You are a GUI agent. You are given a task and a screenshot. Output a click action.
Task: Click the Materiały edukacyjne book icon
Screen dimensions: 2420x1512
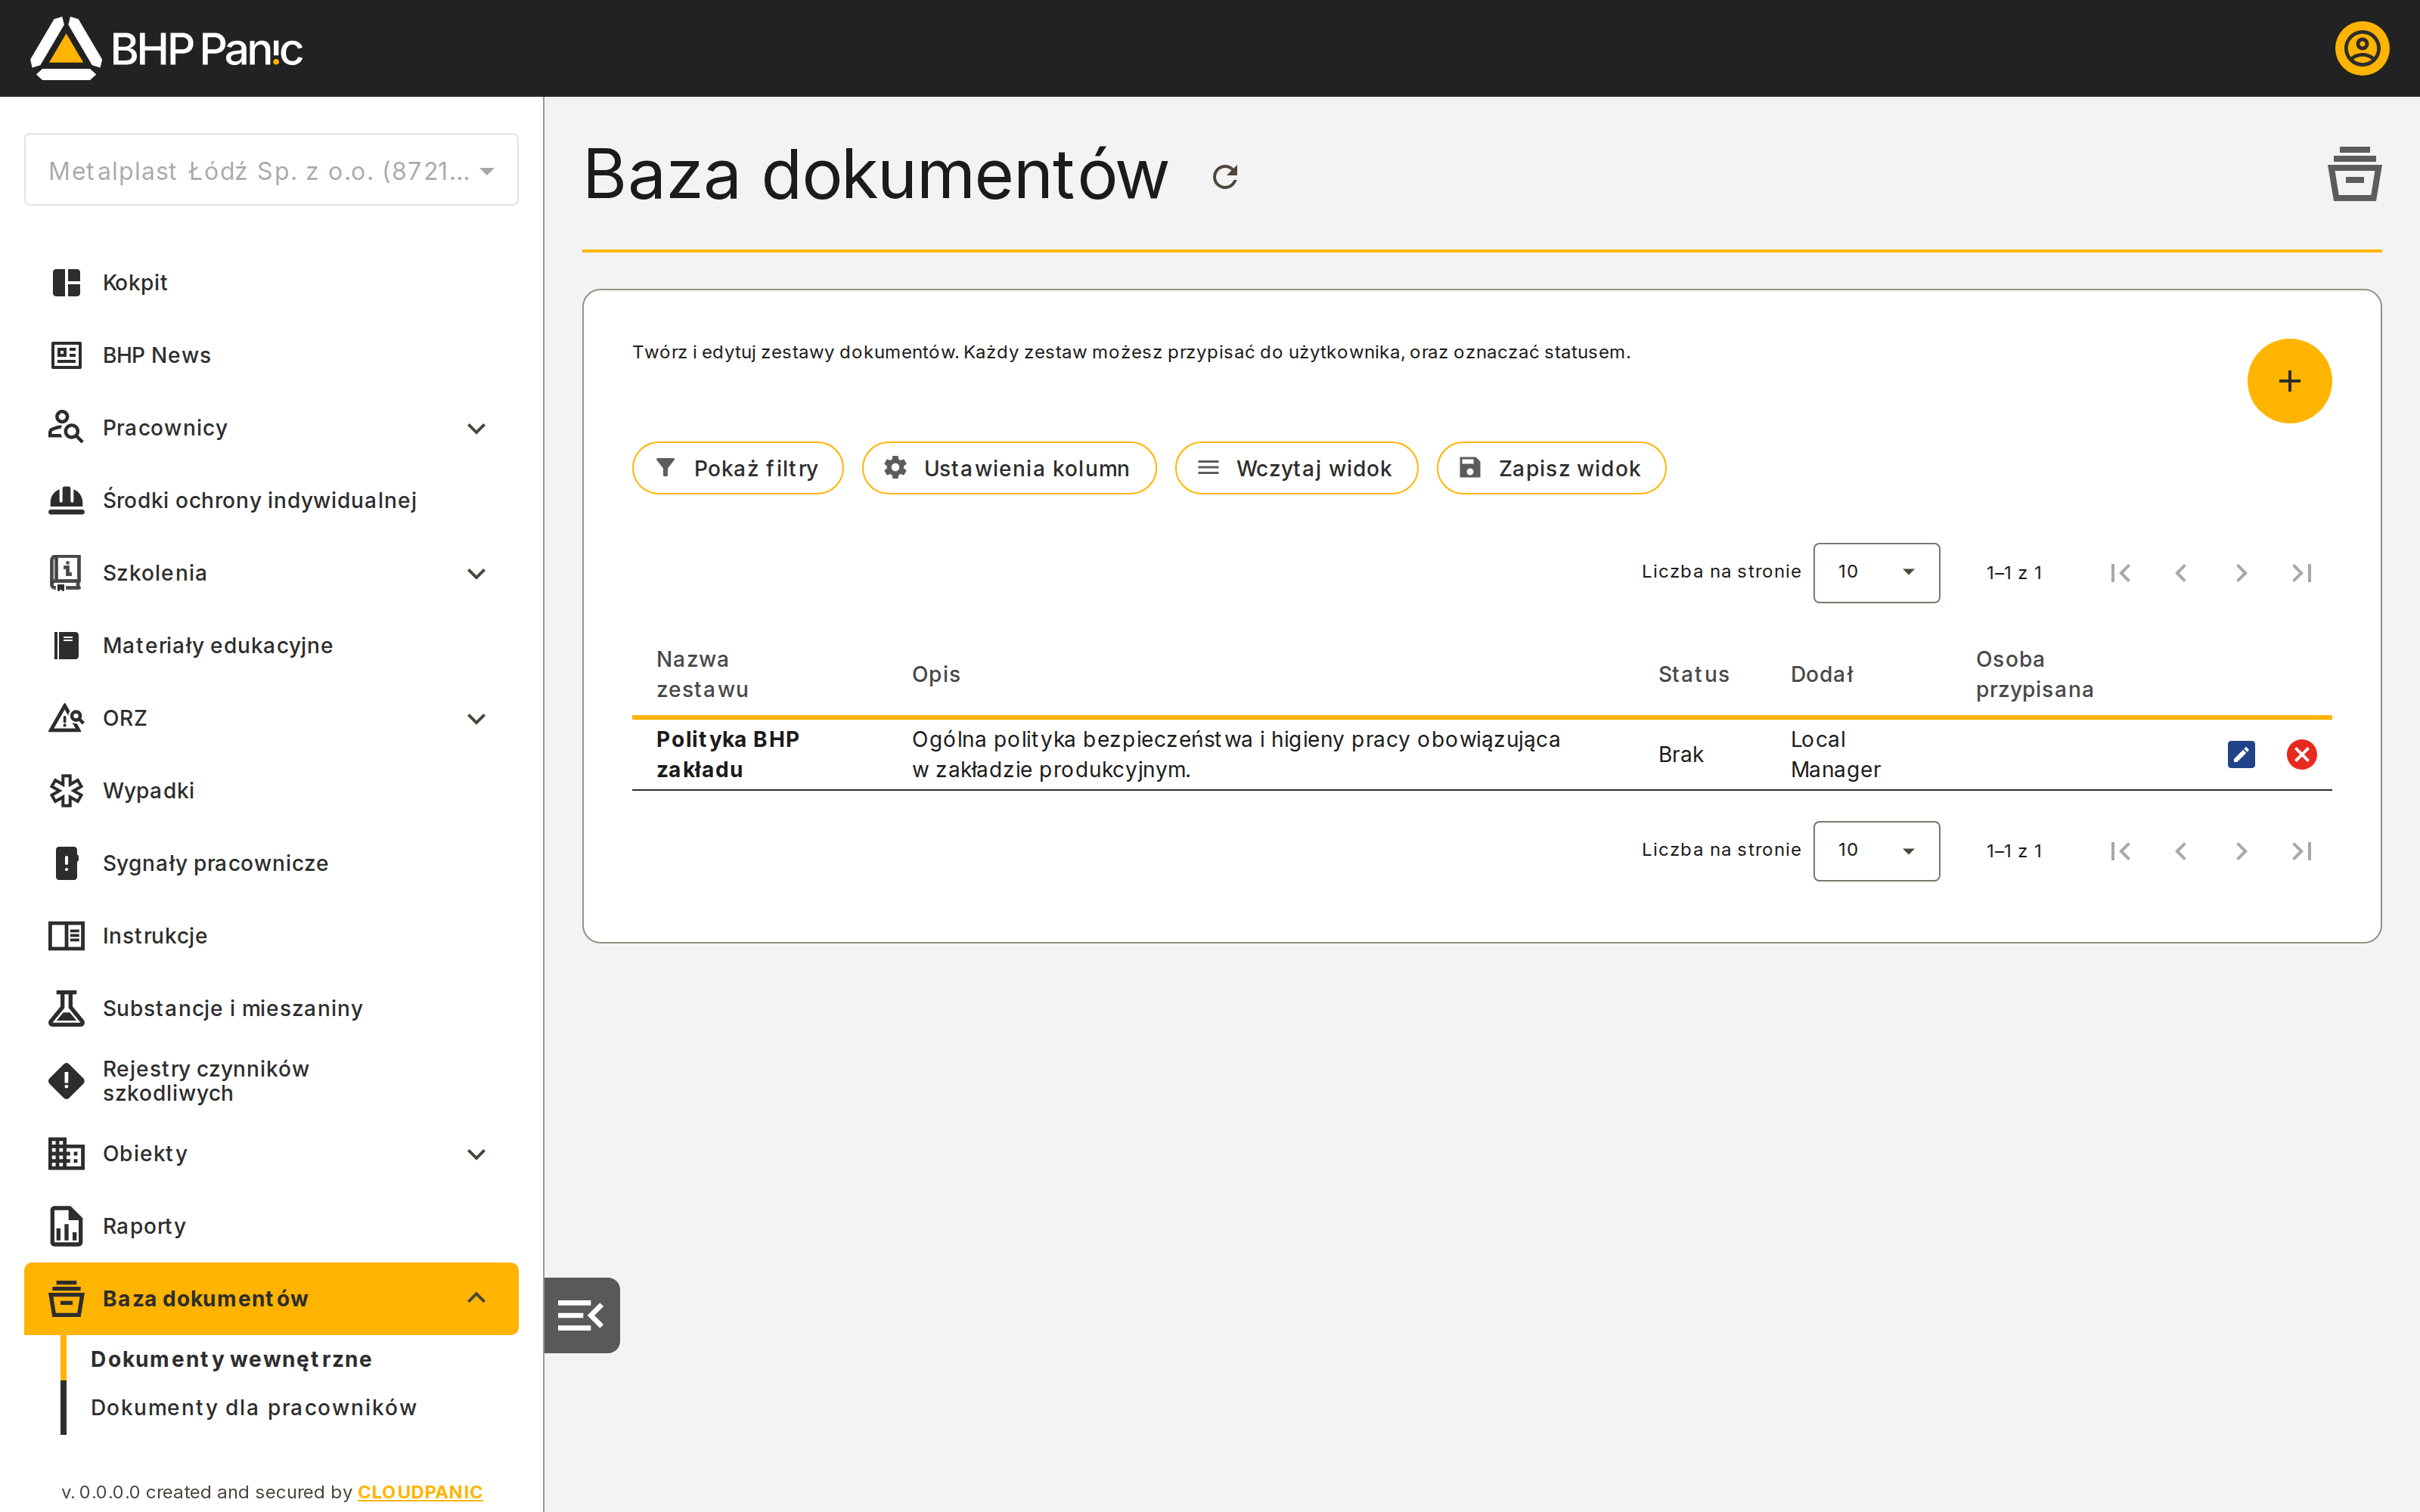coord(66,645)
